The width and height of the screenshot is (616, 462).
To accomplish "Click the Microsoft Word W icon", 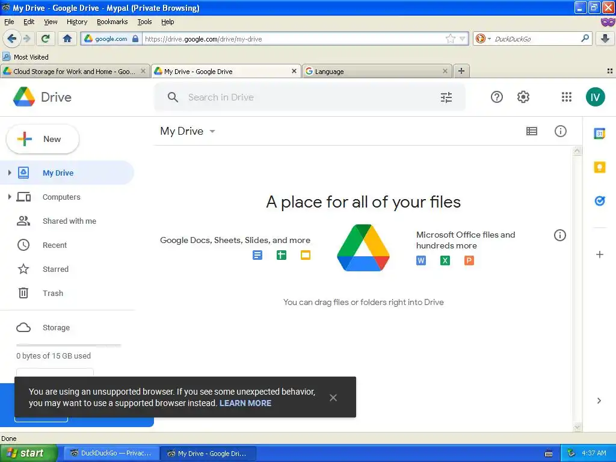I will [x=420, y=260].
